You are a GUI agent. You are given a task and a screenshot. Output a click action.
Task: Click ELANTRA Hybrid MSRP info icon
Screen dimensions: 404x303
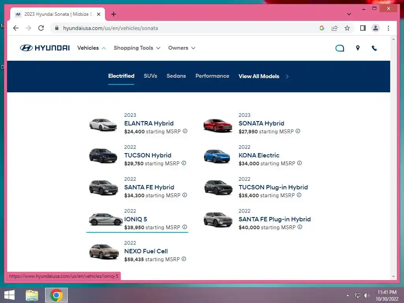[185, 131]
